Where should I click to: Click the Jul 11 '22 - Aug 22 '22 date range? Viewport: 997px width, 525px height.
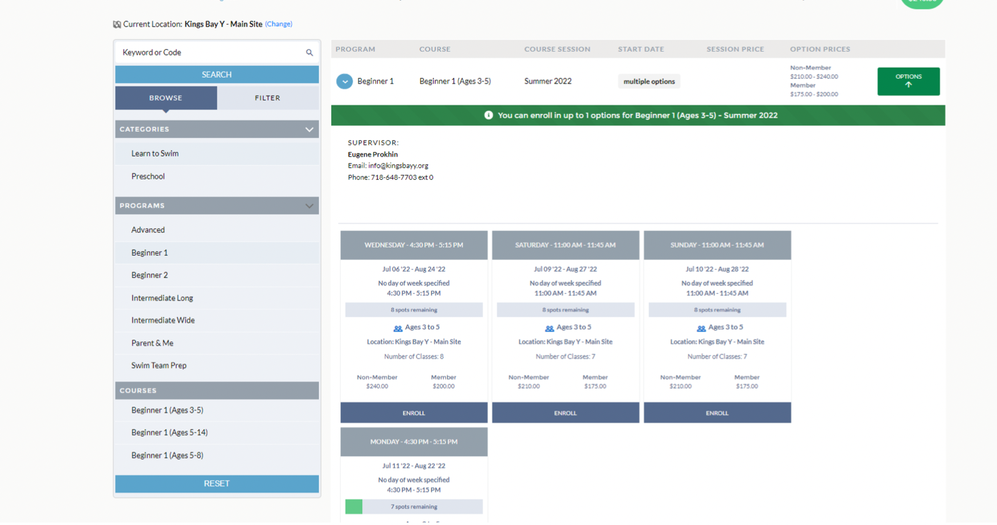[414, 466]
